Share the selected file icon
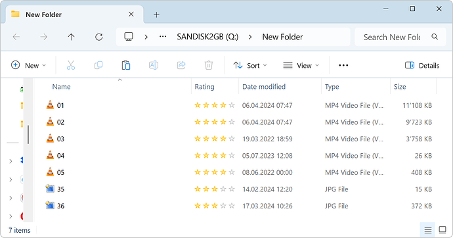 [x=181, y=65]
